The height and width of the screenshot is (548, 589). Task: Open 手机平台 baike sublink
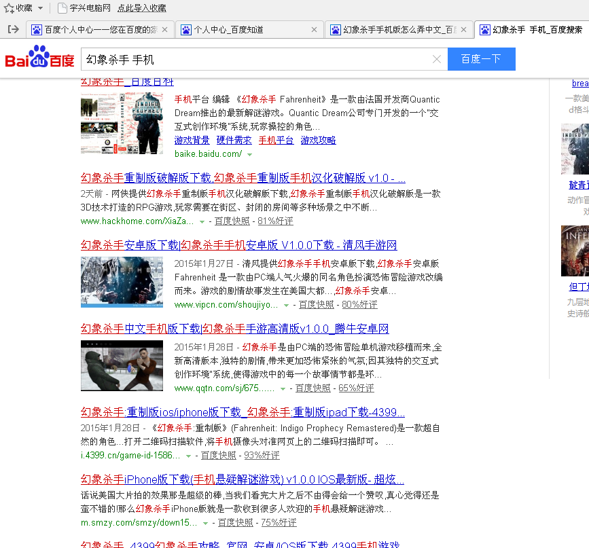coord(276,140)
